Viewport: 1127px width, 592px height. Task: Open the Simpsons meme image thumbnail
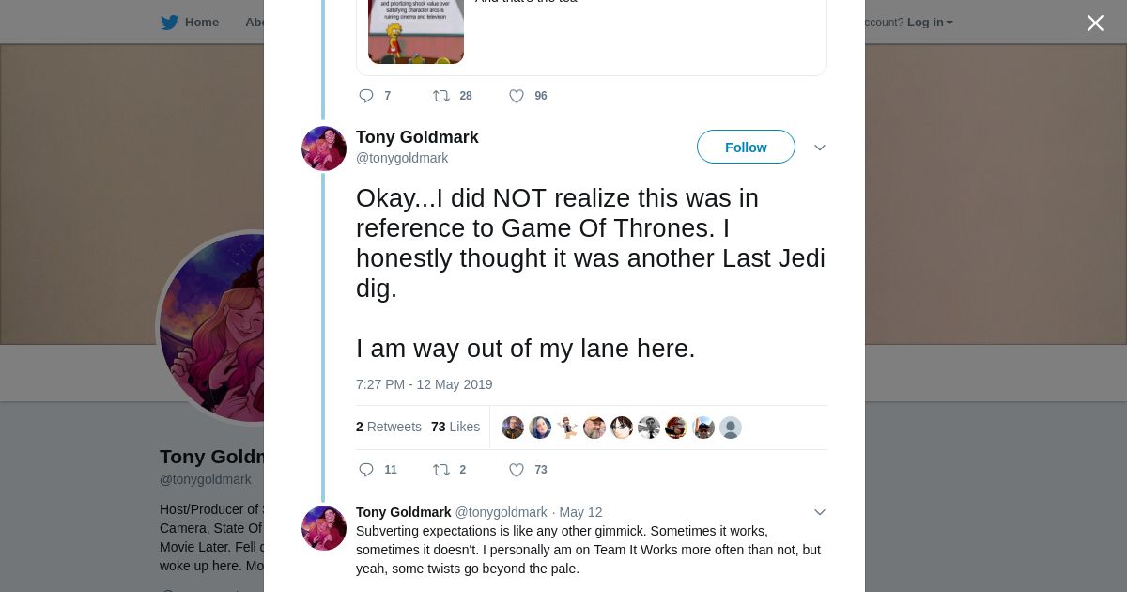[416, 31]
